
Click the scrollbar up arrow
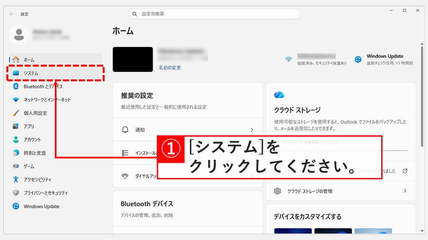coord(422,44)
